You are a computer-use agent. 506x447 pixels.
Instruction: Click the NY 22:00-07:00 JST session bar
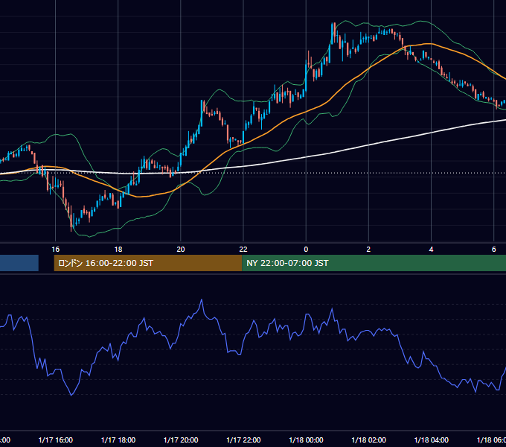[x=374, y=263]
